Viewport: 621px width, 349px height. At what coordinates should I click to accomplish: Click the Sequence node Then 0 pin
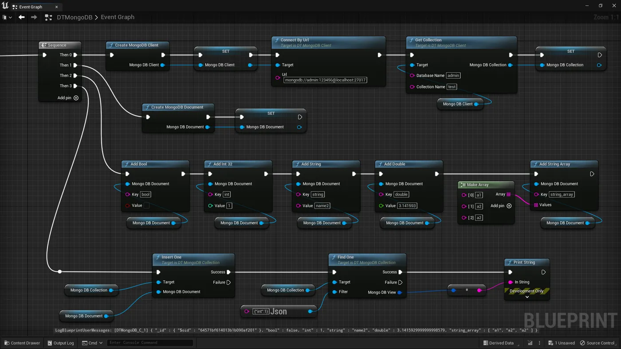click(x=75, y=55)
